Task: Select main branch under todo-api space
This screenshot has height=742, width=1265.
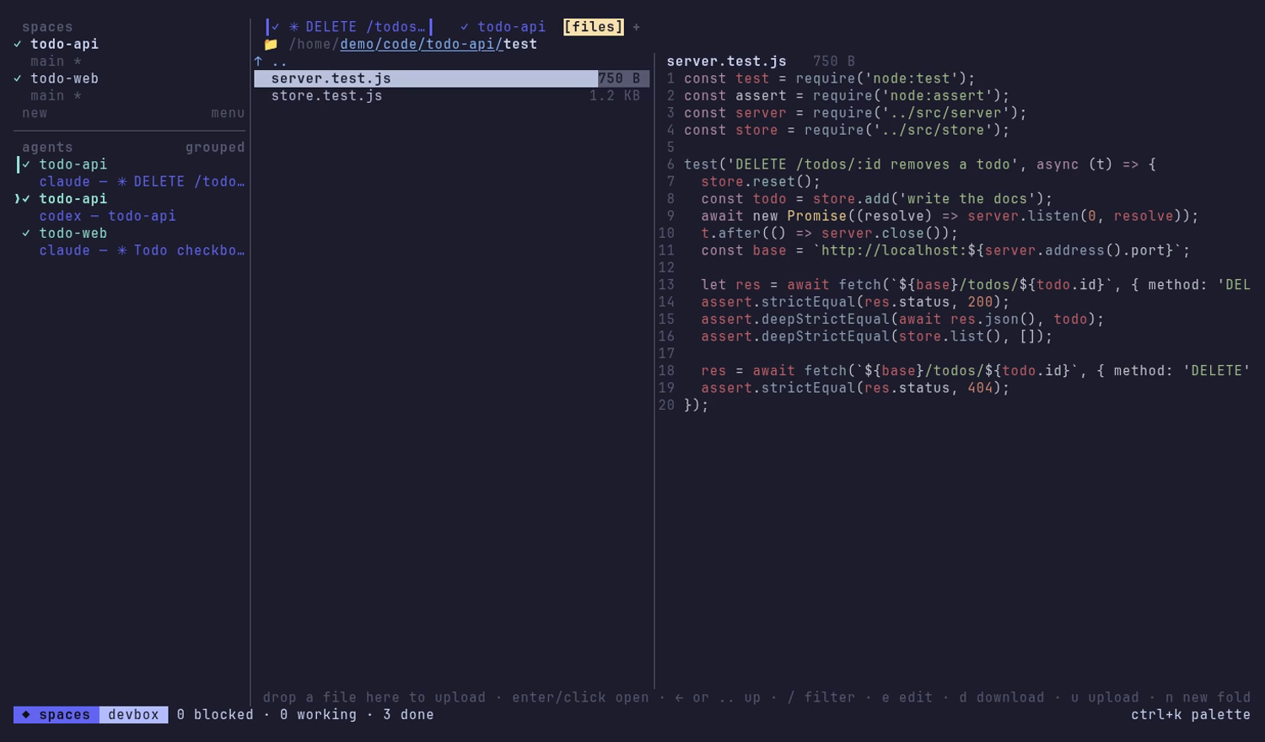Action: pos(56,62)
